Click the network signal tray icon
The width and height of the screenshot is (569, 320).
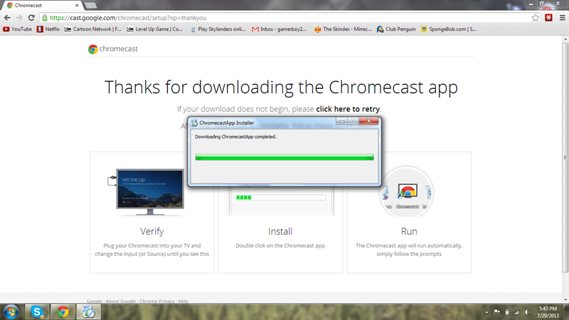tap(517, 312)
